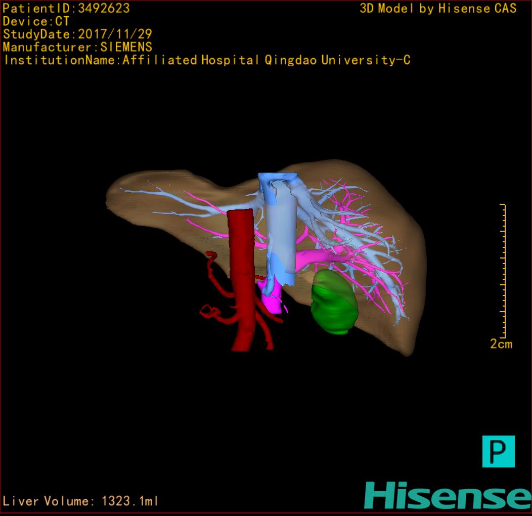
Task: Click the cyan P orientation marker
Action: pyautogui.click(x=498, y=451)
